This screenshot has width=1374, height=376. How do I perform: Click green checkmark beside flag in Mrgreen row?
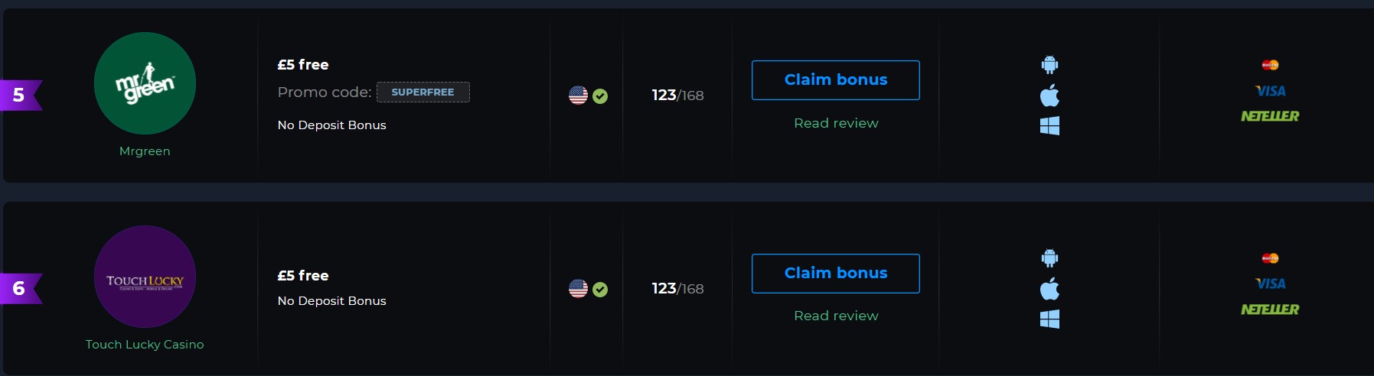[x=600, y=96]
